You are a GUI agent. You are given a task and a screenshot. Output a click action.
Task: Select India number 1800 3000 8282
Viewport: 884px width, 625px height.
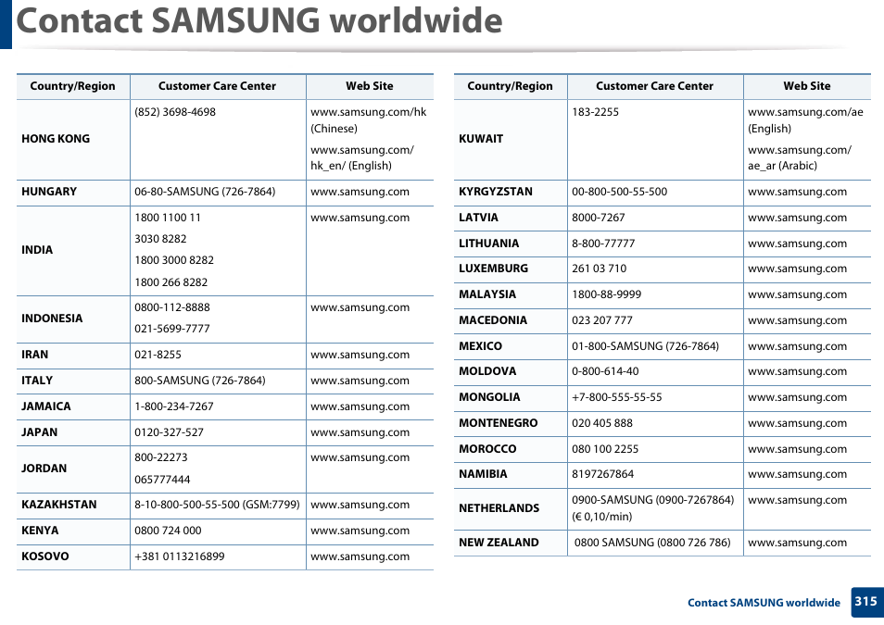click(174, 260)
